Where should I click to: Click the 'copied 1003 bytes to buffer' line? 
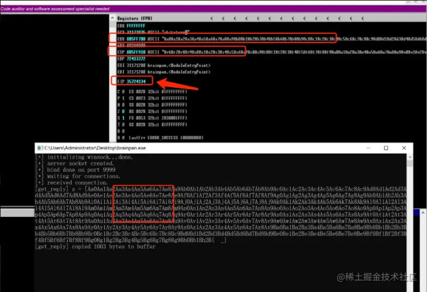95,246
